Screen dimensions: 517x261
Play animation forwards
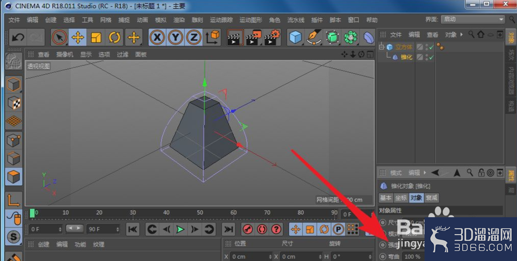[180, 229]
